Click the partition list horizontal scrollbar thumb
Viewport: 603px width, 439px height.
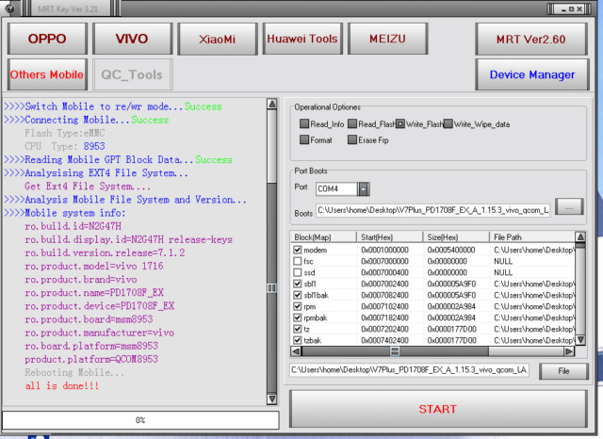(395, 351)
